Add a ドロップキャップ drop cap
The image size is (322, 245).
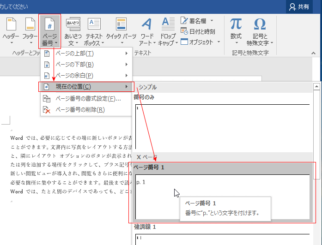point(168,31)
